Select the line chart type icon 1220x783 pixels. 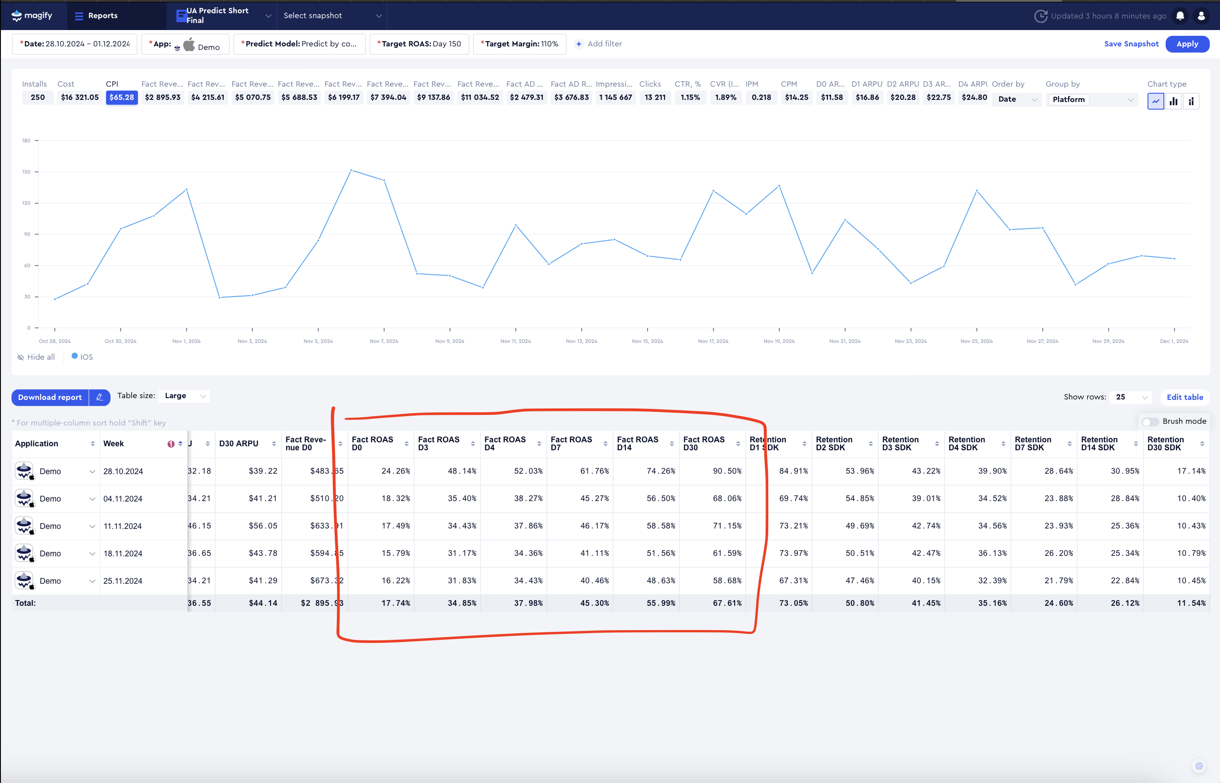pyautogui.click(x=1155, y=101)
